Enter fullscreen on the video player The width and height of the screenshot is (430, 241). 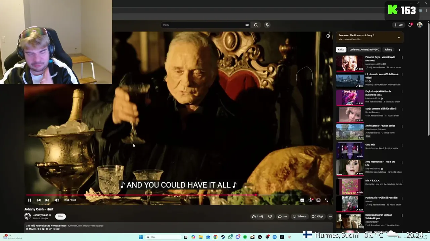pos(327,200)
